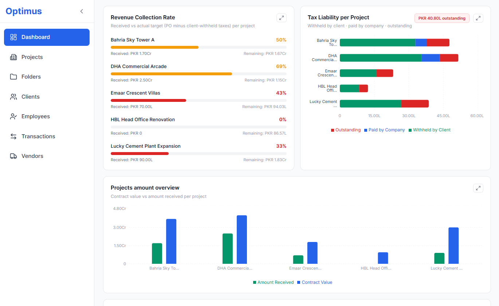Image resolution: width=499 pixels, height=306 pixels.
Task: Go to the Folders page
Action: (47, 77)
